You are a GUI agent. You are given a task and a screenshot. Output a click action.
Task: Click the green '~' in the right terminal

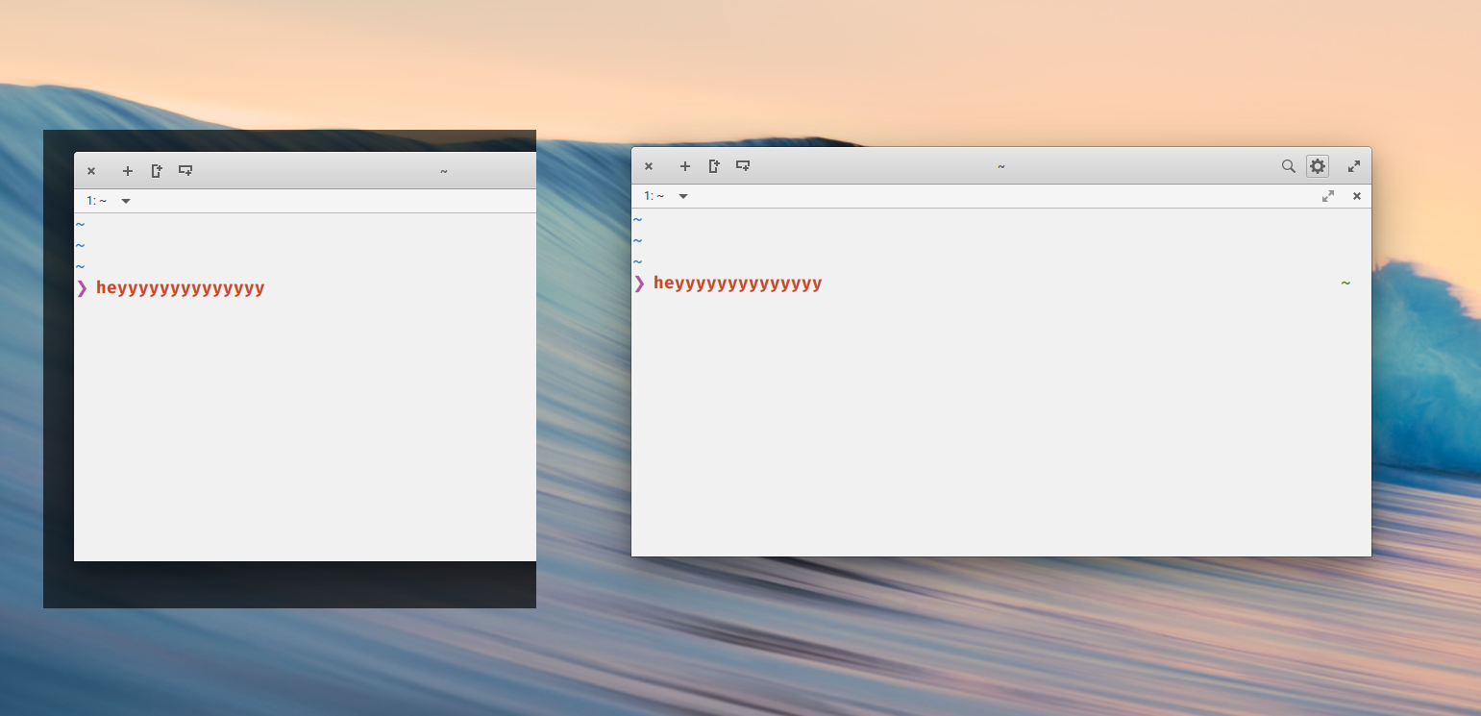tap(1345, 283)
